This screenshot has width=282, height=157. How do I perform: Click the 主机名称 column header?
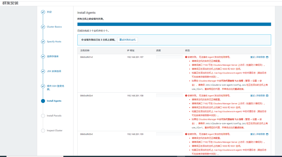click(85, 51)
